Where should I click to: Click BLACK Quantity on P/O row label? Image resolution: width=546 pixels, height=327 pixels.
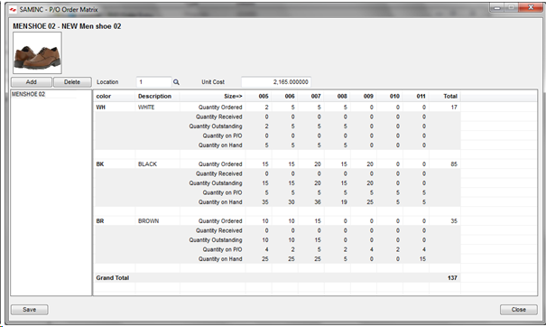click(x=222, y=192)
